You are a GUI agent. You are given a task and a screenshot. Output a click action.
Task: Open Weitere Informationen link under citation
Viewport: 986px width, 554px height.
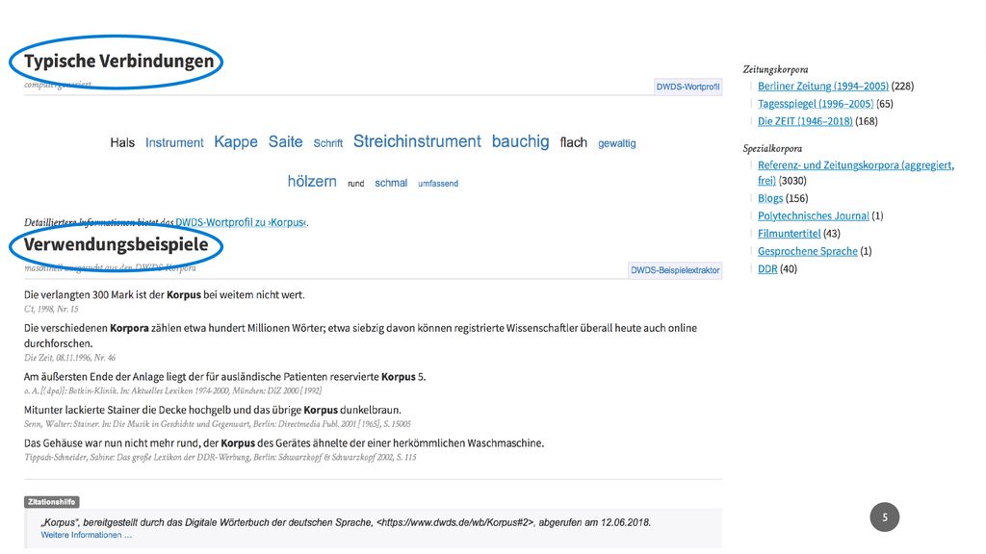86,535
